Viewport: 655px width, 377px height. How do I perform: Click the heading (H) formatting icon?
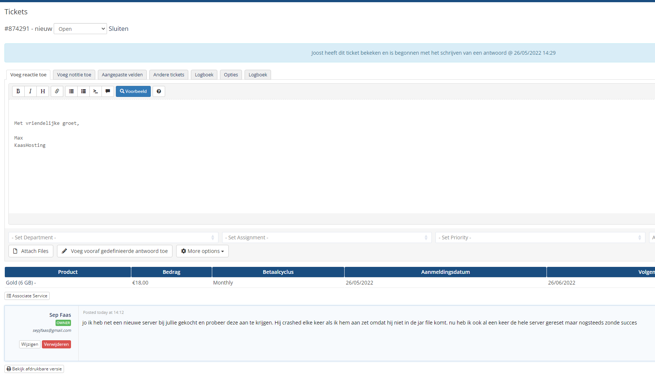[43, 91]
